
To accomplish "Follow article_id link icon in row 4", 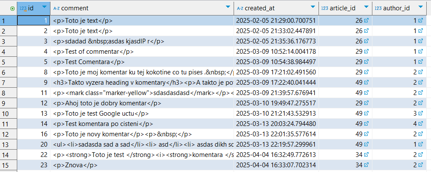I will (366, 52).
